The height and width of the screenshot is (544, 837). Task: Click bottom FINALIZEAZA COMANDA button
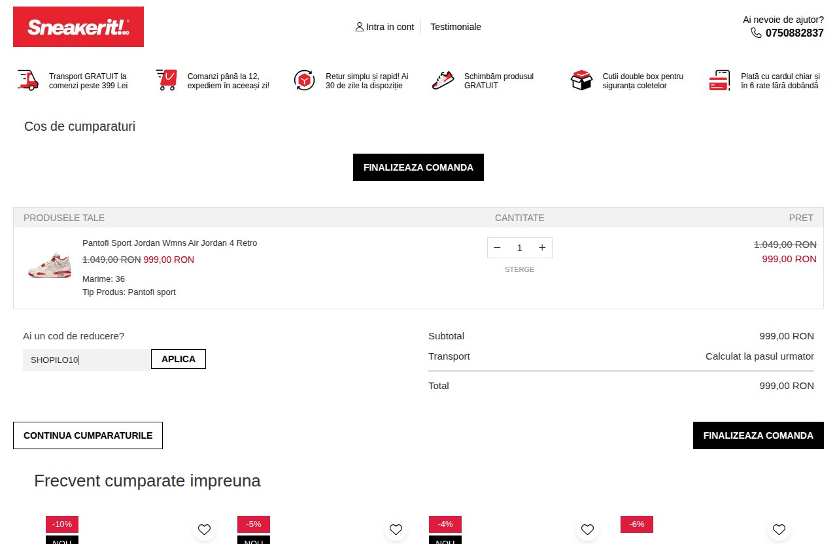[x=759, y=435]
